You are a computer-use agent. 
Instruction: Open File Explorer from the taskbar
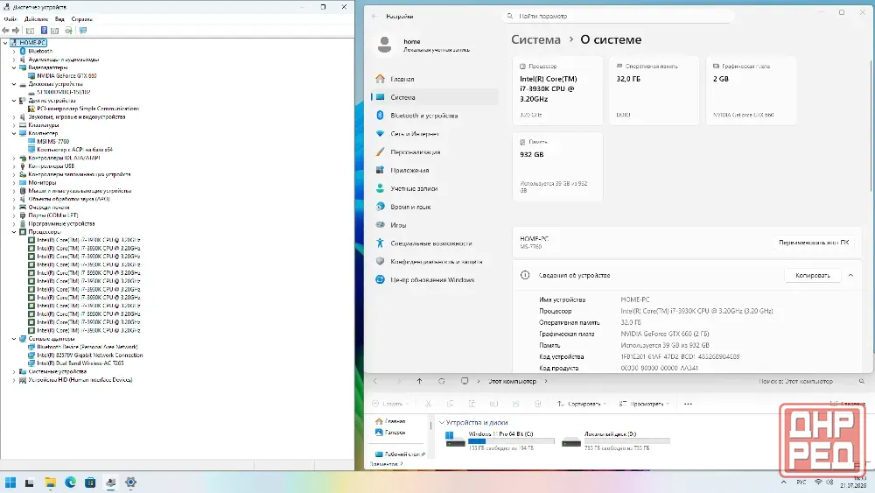click(x=50, y=482)
